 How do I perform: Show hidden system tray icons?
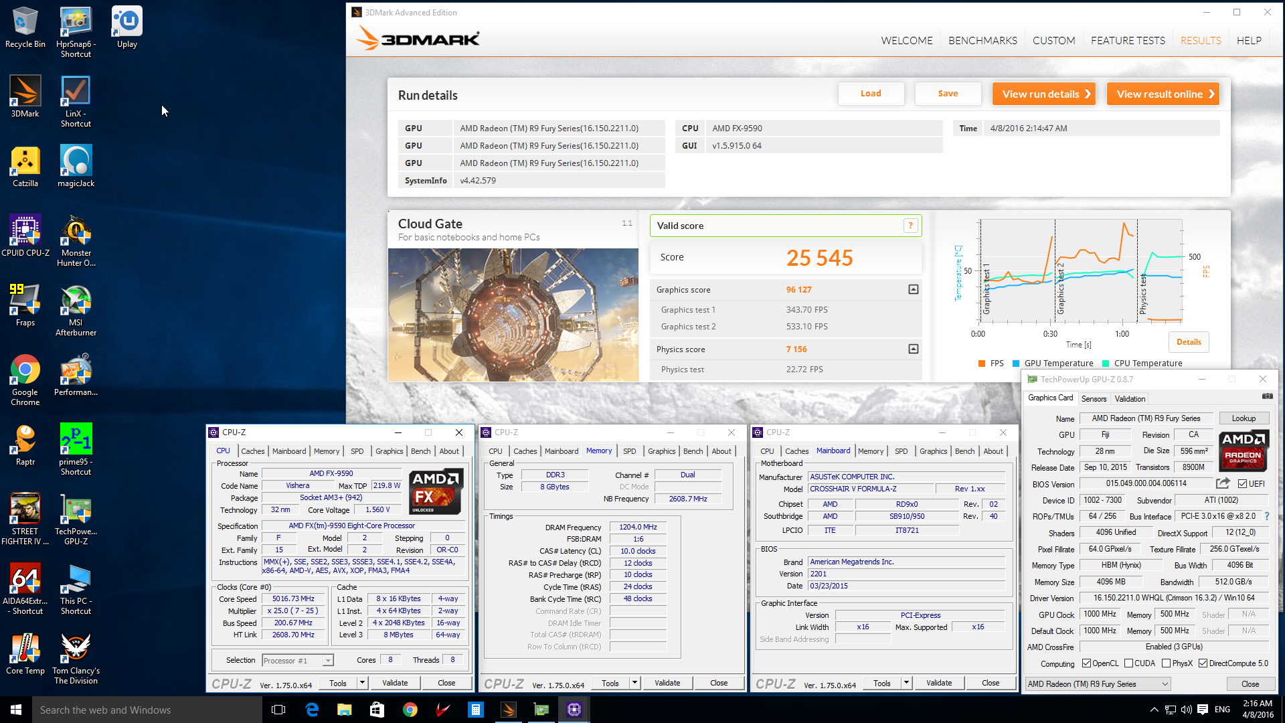pyautogui.click(x=1154, y=710)
